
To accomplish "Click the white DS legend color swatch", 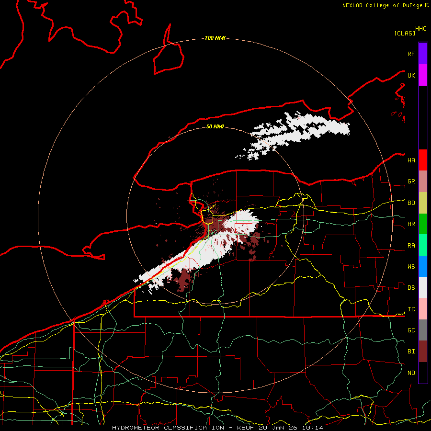I will [423, 287].
